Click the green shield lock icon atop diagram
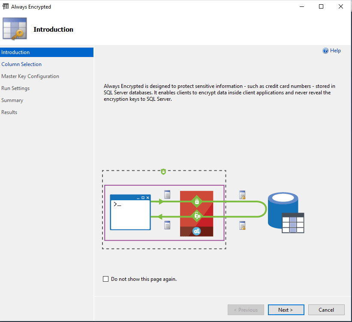Screen dimensions: 352x322 pyautogui.click(x=163, y=172)
